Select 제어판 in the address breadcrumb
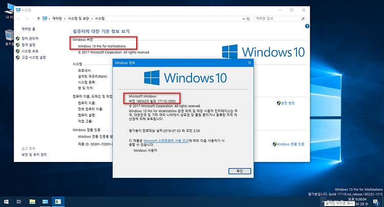This screenshot has width=384, height=207. point(57,18)
